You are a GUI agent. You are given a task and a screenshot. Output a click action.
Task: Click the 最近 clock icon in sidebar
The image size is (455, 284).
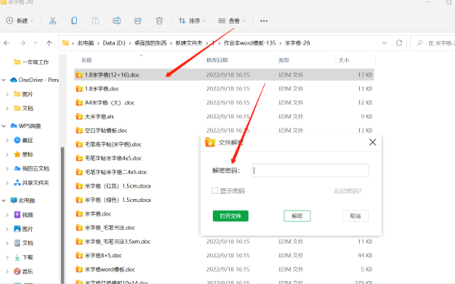click(x=17, y=140)
